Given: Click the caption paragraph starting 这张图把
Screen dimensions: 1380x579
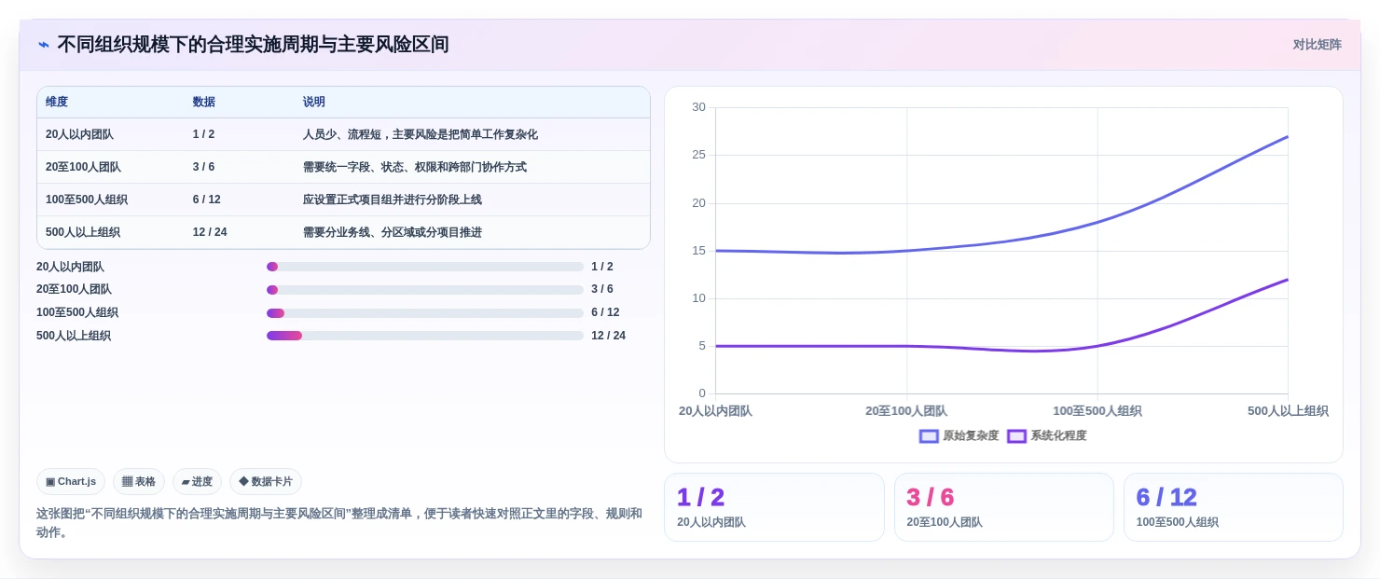Looking at the screenshot, I should pyautogui.click(x=339, y=523).
